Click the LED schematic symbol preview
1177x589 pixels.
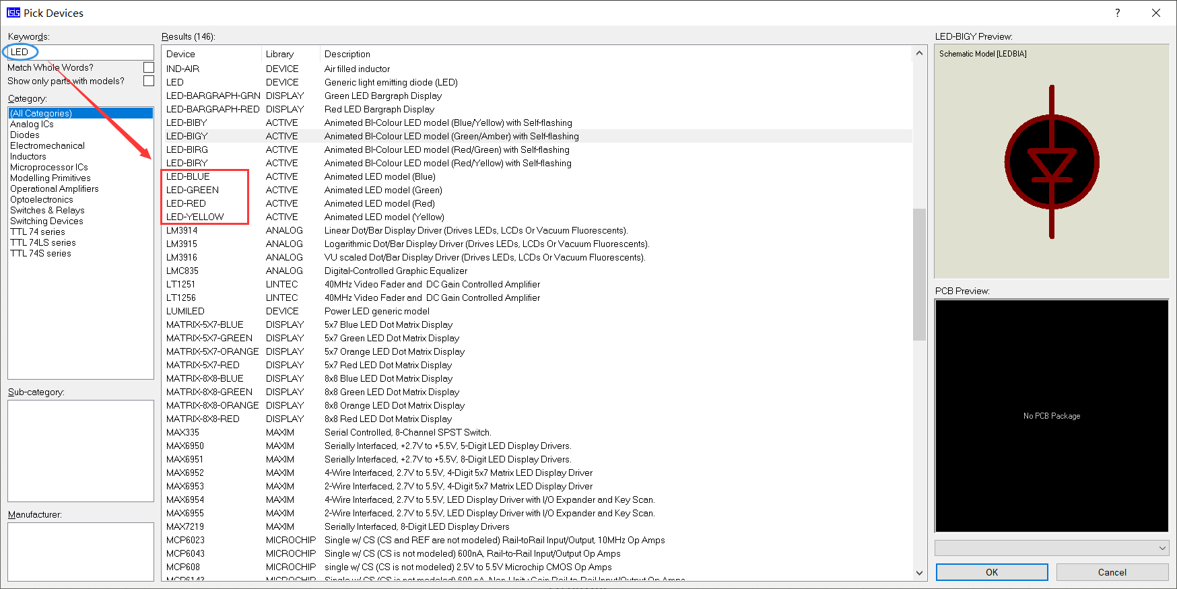[x=1052, y=162]
